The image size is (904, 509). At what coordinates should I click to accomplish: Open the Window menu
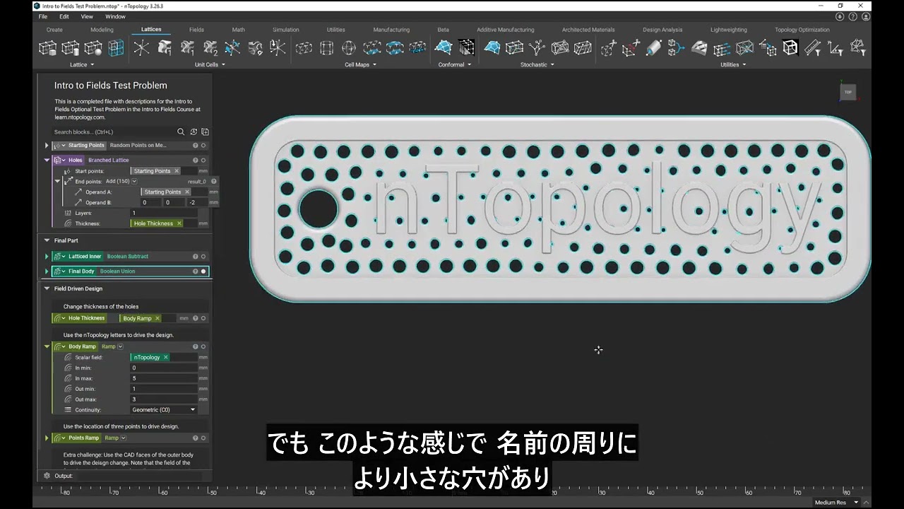[115, 16]
